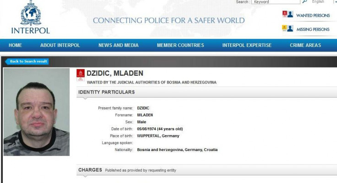Select the Member Countries menu item
This screenshot has height=183, width=337.
180,45
